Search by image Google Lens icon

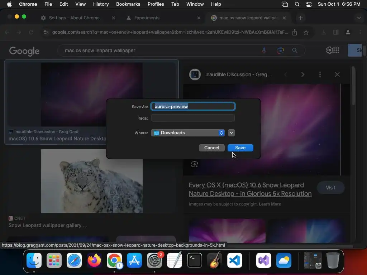[280, 50]
